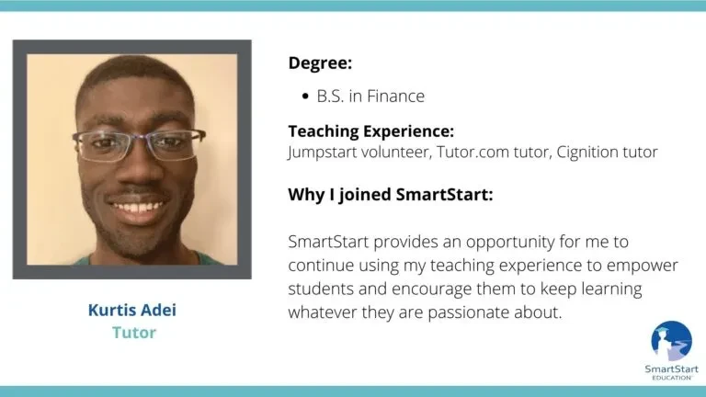Click the gray frame around the photo

click(x=132, y=47)
